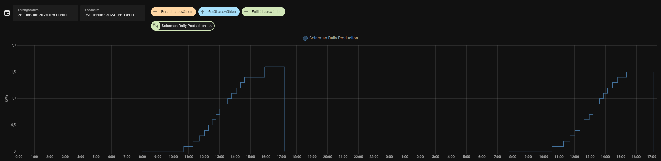Remove the Solarman Daily Production chip
This screenshot has height=161, width=661.
tap(211, 26)
